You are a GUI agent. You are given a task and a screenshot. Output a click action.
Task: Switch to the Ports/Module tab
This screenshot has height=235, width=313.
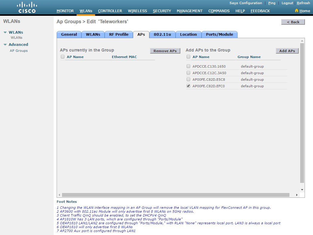(220, 35)
